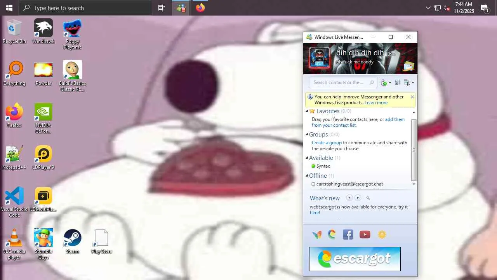This screenshot has width=497, height=280.
Task: Select the Recycle Bin desktop icon
Action: coord(14,32)
